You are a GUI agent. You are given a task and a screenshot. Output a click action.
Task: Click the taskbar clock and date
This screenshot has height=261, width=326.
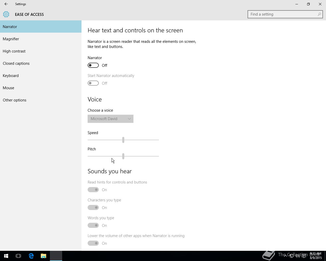(x=316, y=256)
